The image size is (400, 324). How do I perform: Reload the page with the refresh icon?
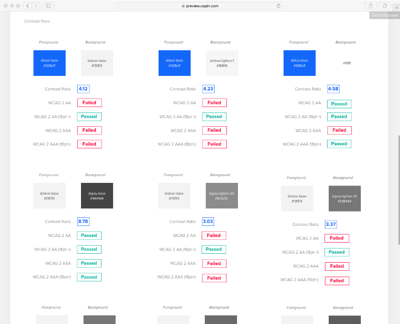(278, 6)
